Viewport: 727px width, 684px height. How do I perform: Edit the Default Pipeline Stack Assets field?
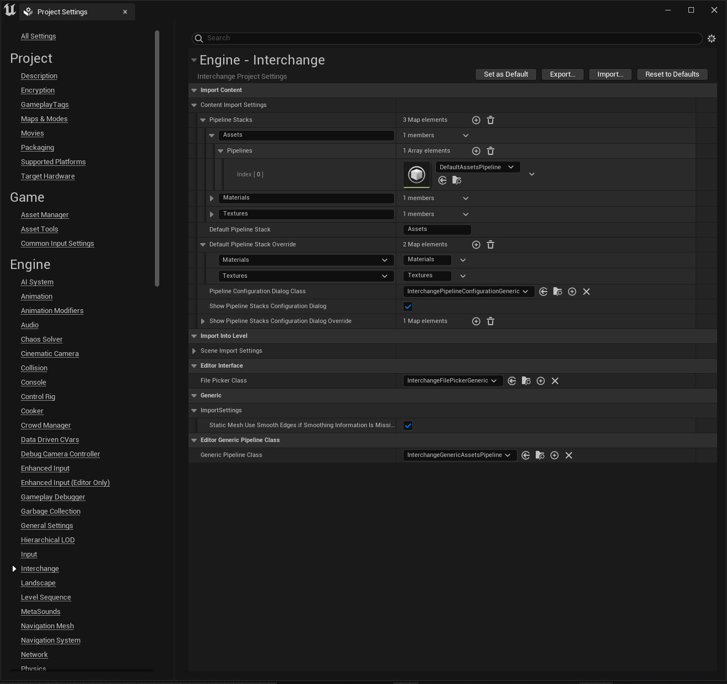click(x=437, y=230)
